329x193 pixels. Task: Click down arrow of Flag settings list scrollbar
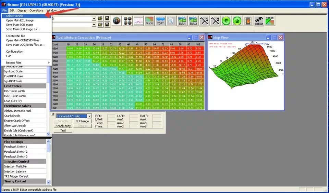pyautogui.click(x=48, y=182)
